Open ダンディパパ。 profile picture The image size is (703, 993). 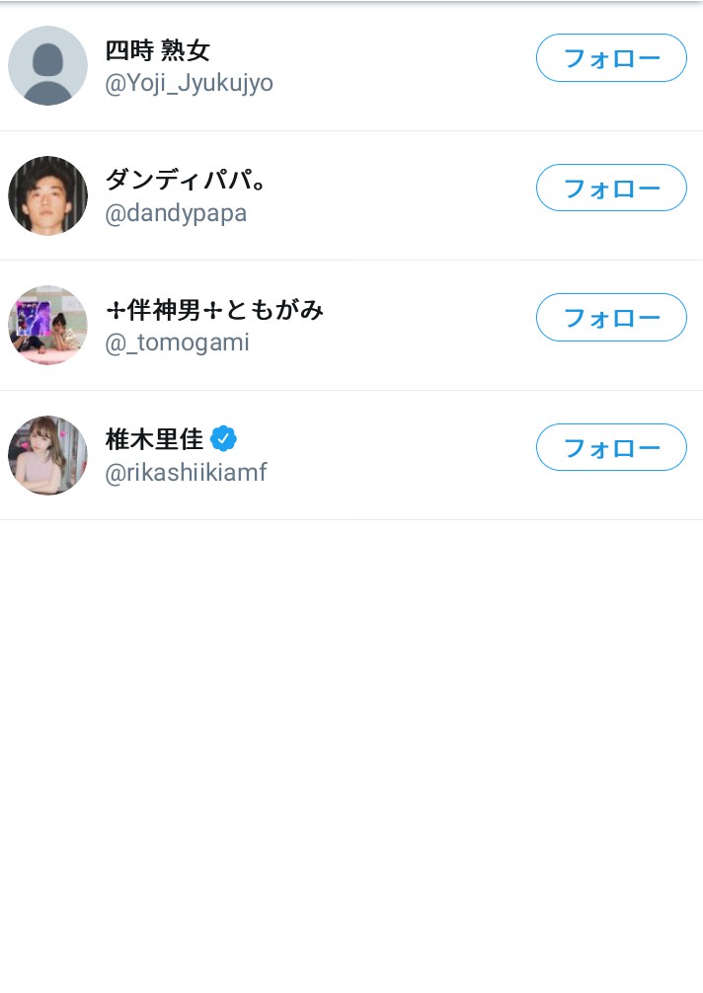point(47,195)
